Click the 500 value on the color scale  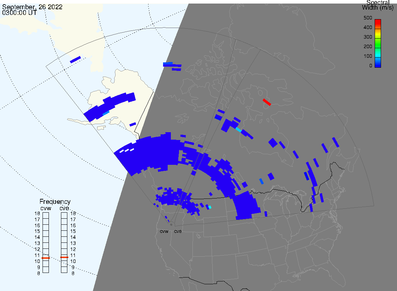pos(368,18)
